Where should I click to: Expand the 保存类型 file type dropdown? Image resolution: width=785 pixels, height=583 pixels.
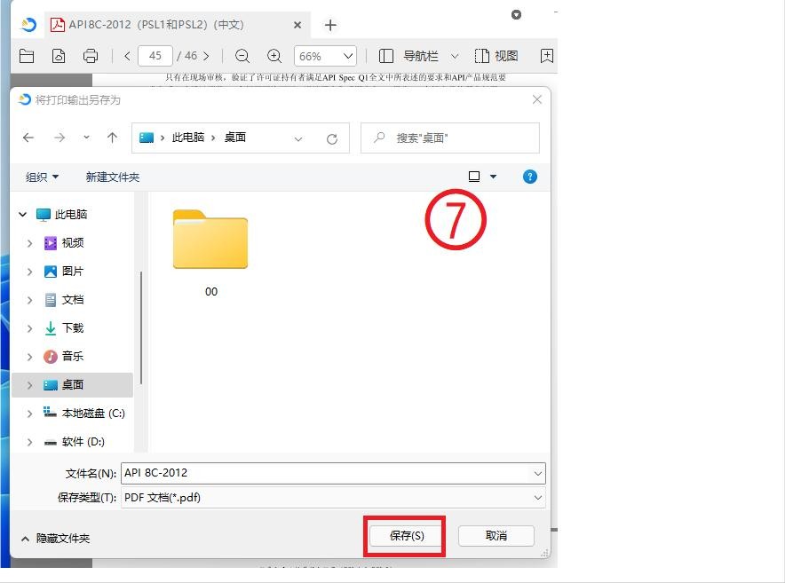coord(538,498)
